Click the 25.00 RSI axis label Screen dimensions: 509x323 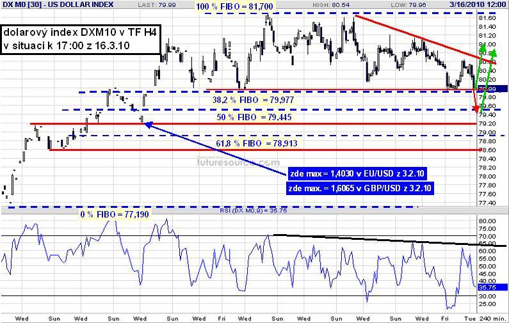pyautogui.click(x=487, y=304)
